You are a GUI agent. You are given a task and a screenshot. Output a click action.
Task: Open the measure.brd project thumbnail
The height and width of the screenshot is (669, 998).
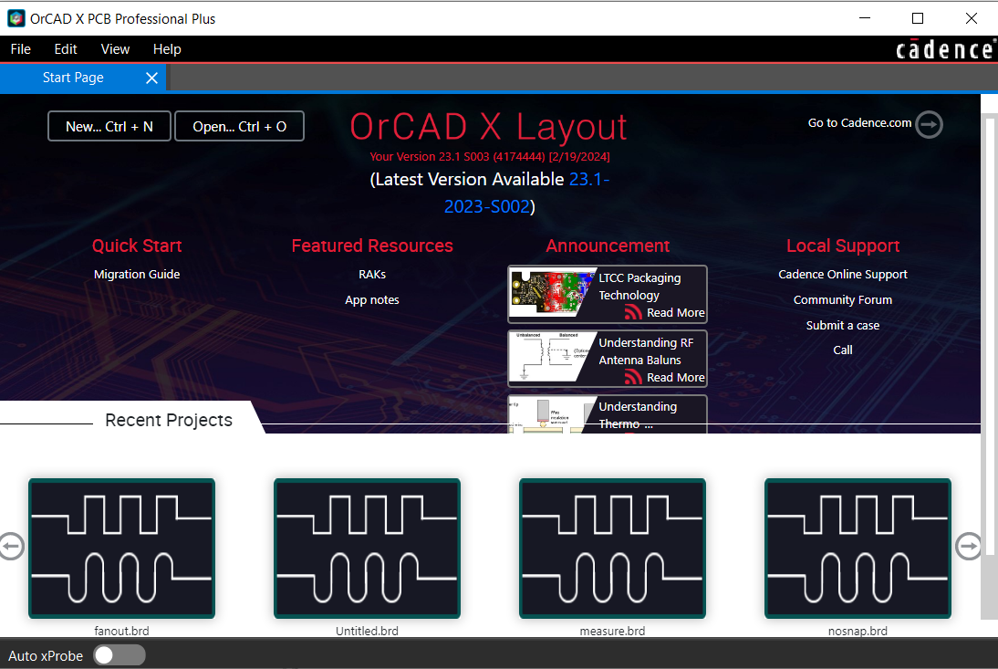pyautogui.click(x=612, y=548)
